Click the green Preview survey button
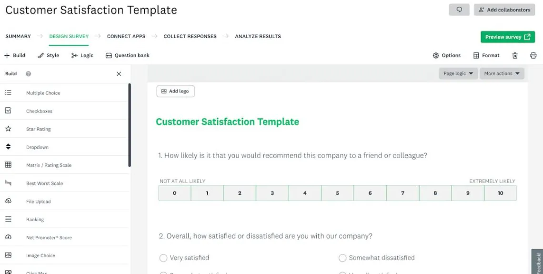Screen dimensions: 543x274 [x=507, y=37]
